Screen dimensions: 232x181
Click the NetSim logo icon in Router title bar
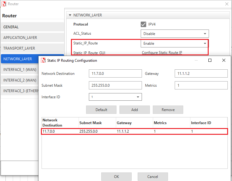coord(4,4)
